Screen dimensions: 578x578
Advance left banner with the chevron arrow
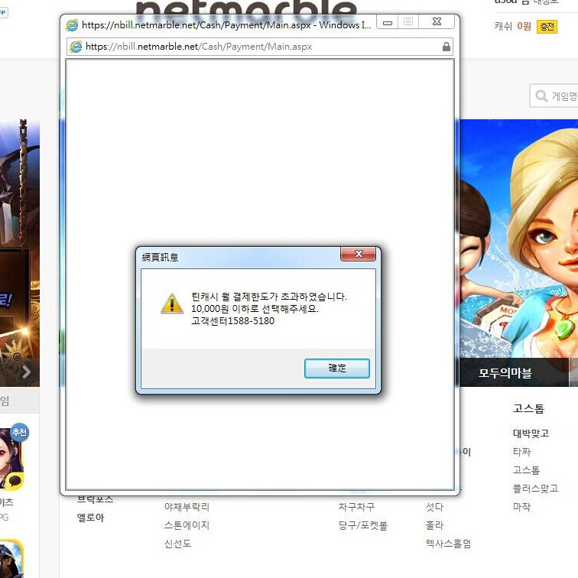coord(26,372)
